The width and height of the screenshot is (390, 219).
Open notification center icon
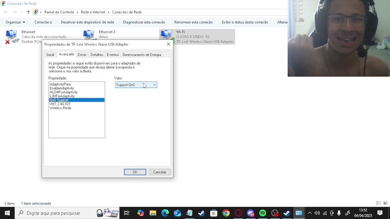pyautogui.click(x=380, y=213)
